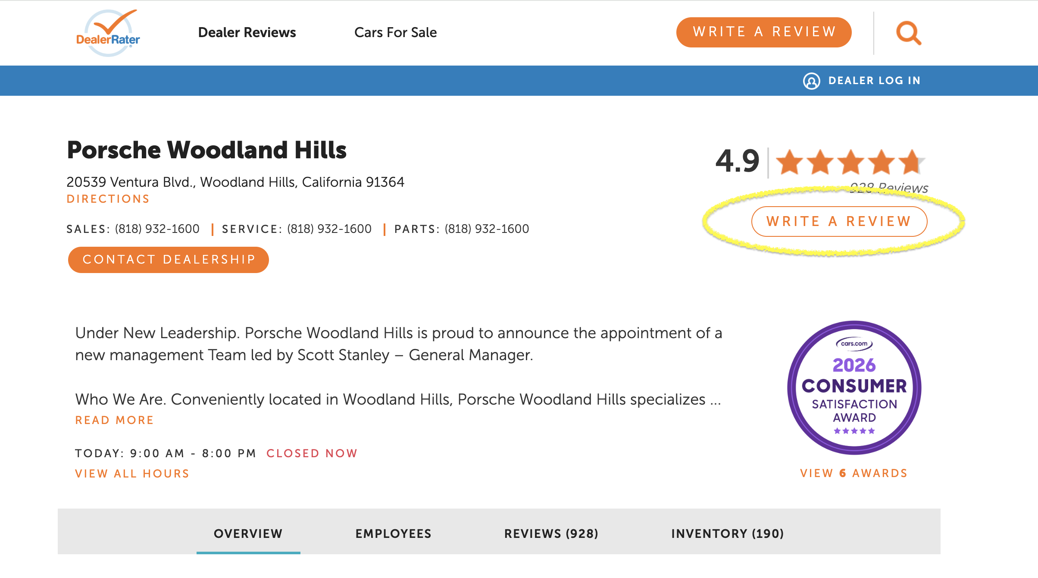Click the DealerRater logo
Viewport: 1038px width, 578px height.
[x=108, y=33]
